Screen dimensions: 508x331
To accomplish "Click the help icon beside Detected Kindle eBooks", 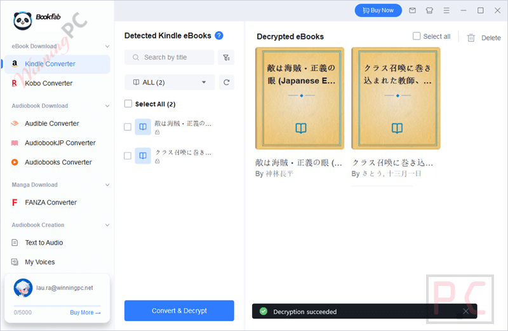I will 219,36.
